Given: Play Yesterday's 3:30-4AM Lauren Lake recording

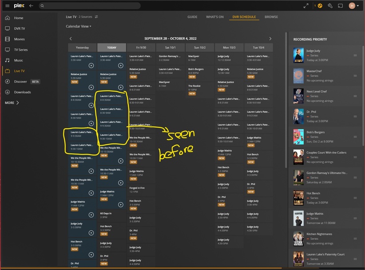Looking at the screenshot, I should pos(91,66).
